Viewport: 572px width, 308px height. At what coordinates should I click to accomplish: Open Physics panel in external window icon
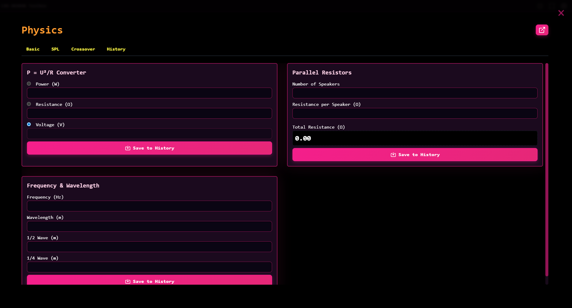542,30
